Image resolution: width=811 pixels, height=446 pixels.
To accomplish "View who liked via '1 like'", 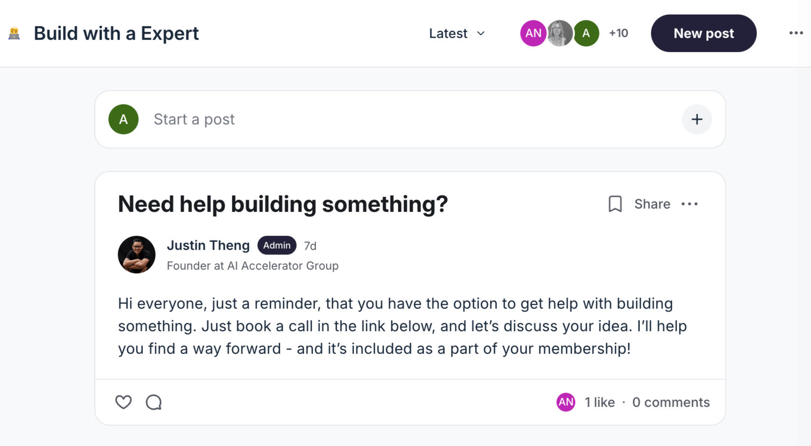I will [x=599, y=402].
